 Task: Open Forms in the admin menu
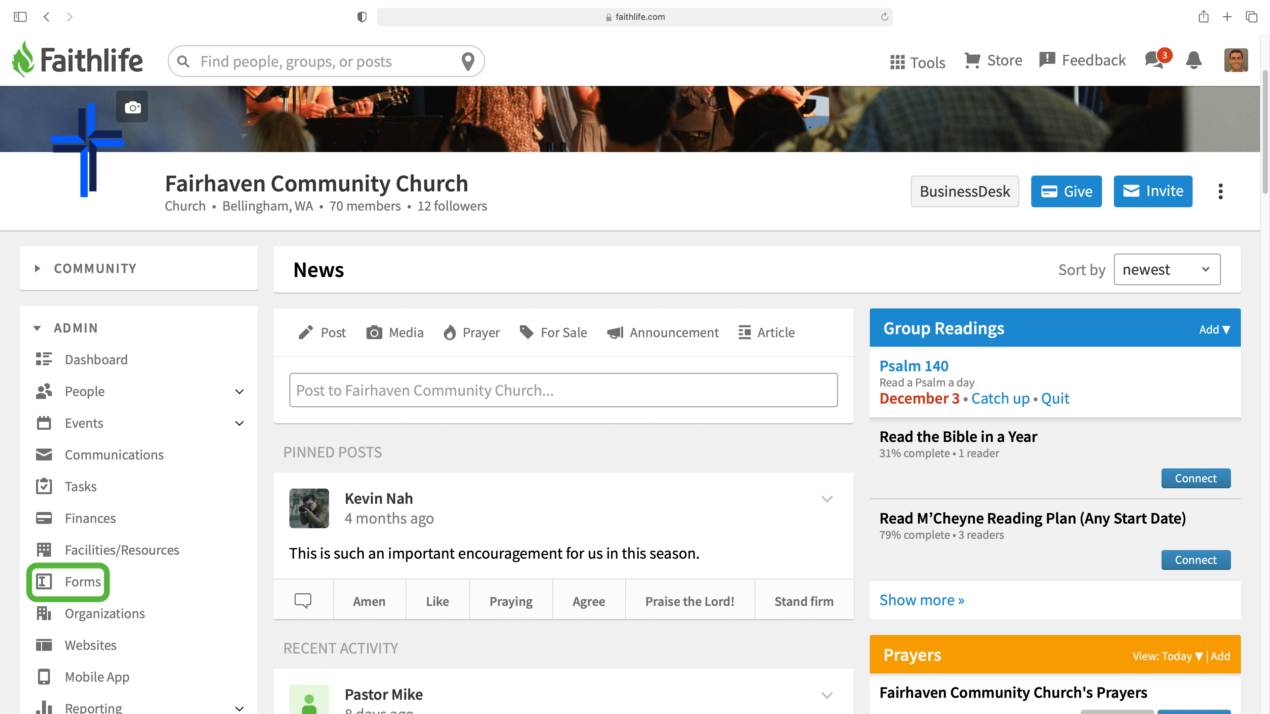point(68,581)
